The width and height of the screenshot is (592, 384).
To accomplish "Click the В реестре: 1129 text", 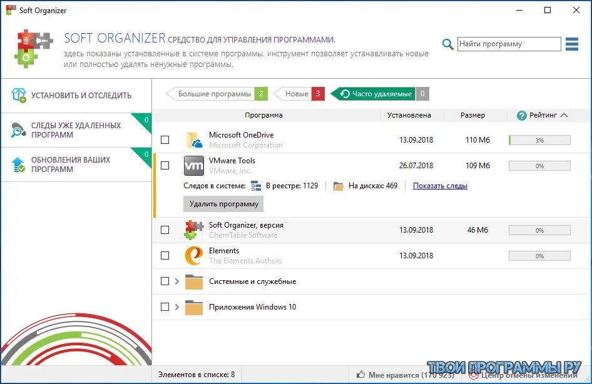I will point(292,186).
